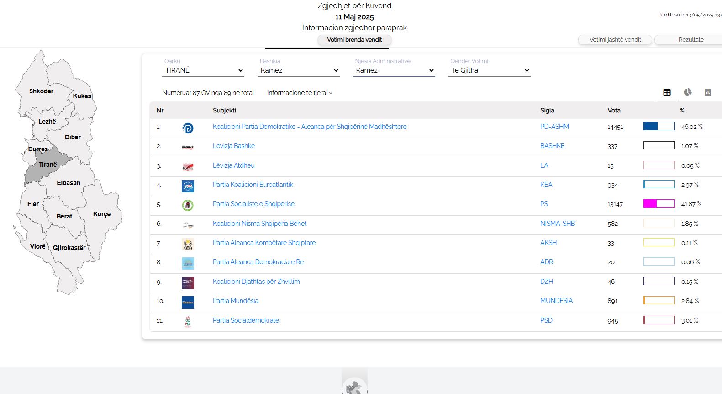
Task: Click the Koalicioni Euroatlantik logo icon
Action: [188, 186]
